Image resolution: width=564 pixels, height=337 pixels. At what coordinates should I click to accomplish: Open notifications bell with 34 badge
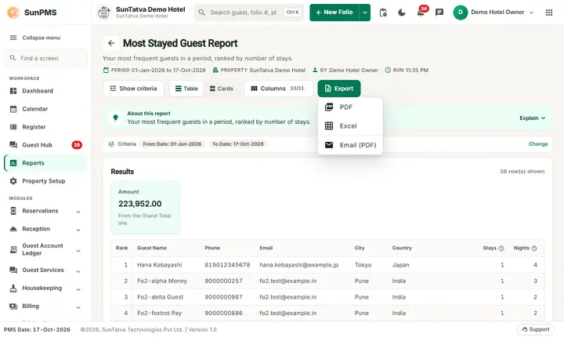(x=421, y=13)
